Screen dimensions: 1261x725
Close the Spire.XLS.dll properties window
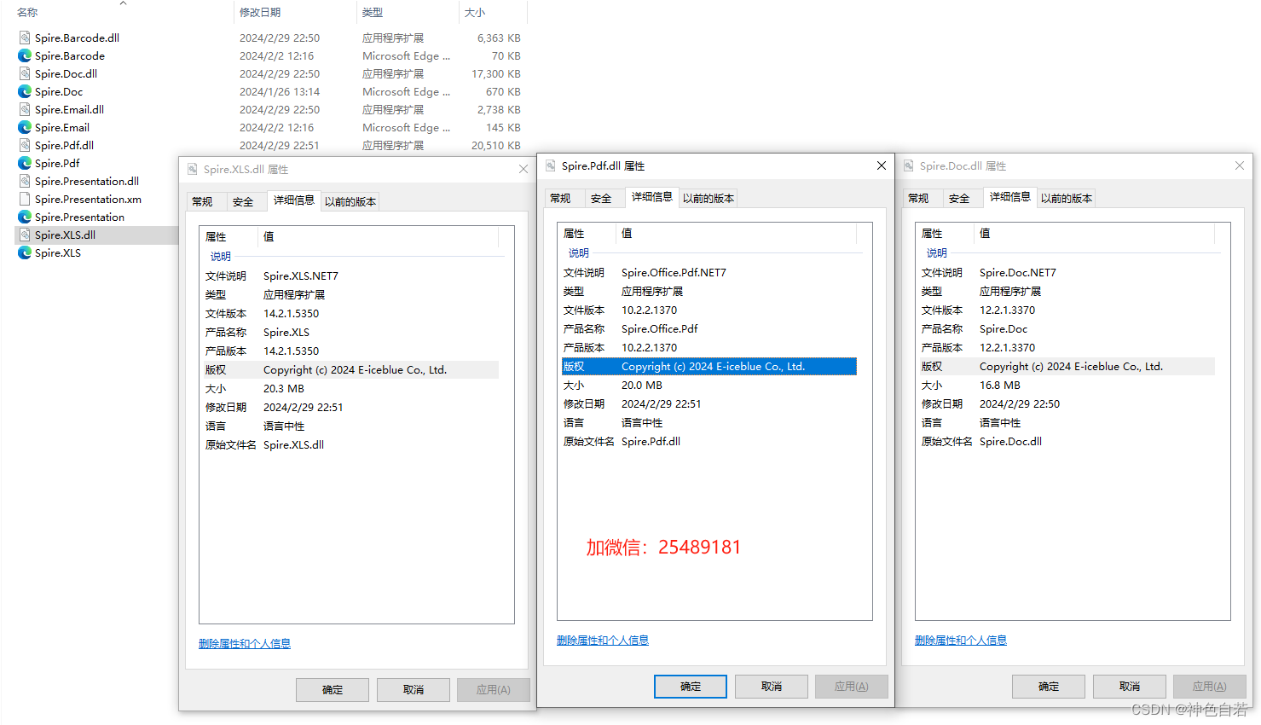pyautogui.click(x=523, y=169)
